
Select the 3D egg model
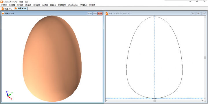52,59
